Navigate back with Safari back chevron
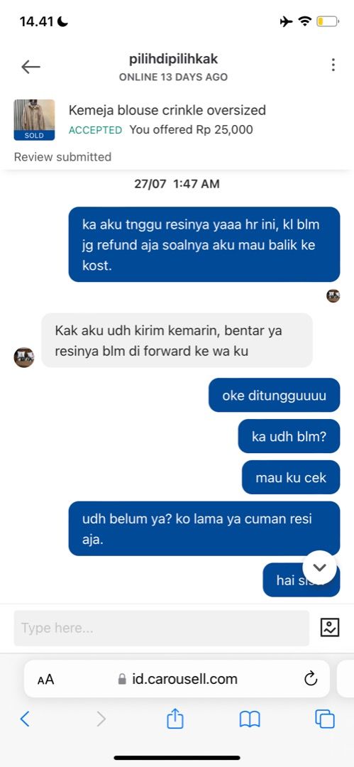Image resolution: width=354 pixels, height=767 pixels. pyautogui.click(x=25, y=719)
